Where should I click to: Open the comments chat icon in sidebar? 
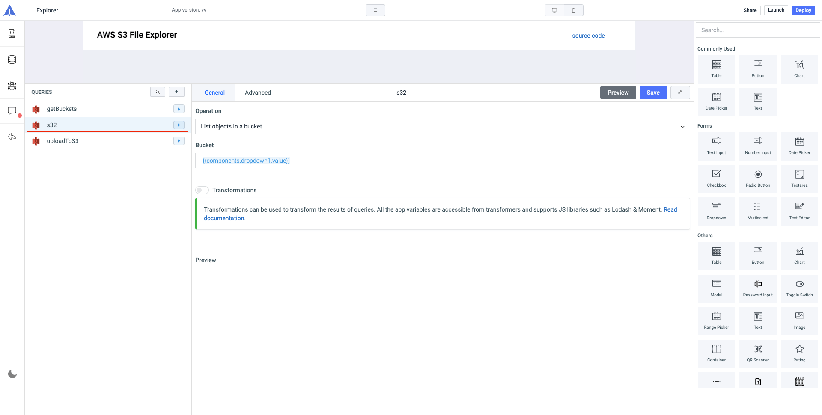pos(12,111)
